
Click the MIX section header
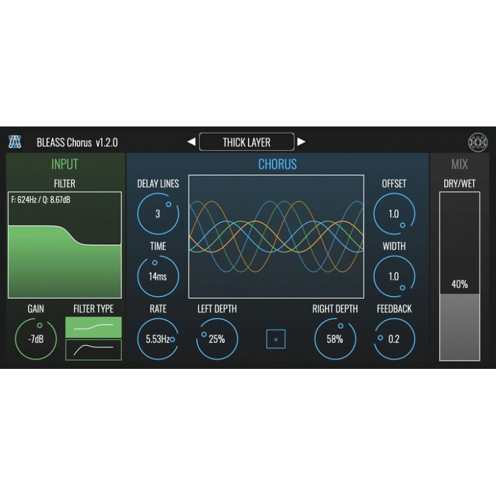click(459, 164)
